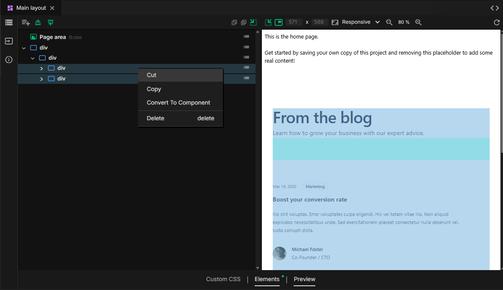Screen dimensions: 503x290
Task: Switch to the Elements tab
Action: (x=267, y=279)
